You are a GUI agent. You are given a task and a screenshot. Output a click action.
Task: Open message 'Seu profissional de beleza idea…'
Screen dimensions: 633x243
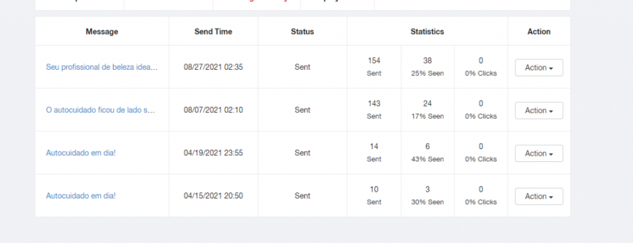102,67
